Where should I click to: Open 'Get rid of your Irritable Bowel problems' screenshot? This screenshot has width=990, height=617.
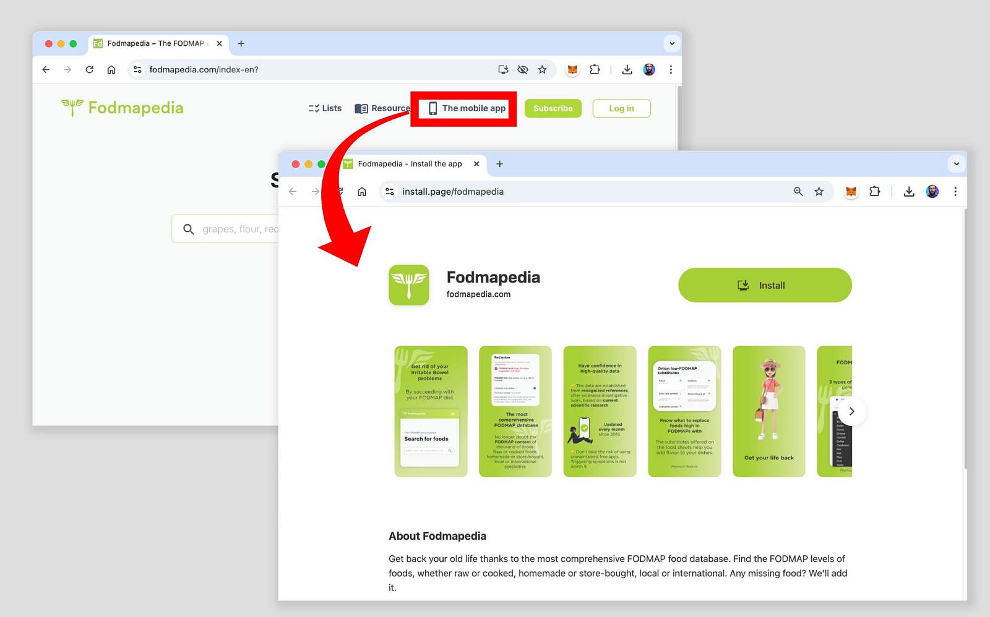[431, 411]
